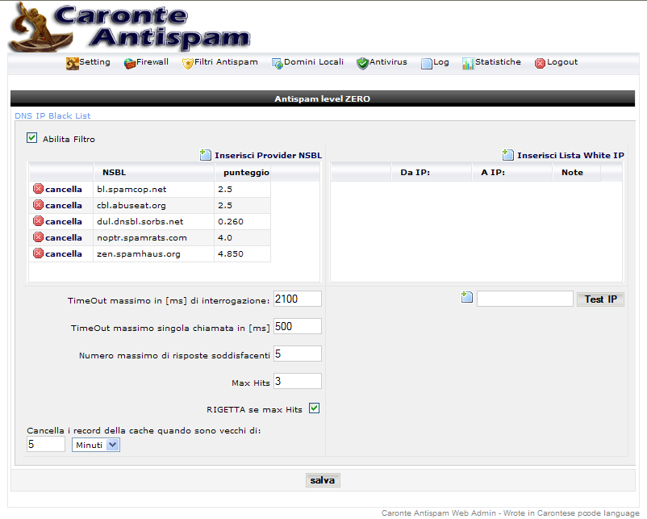The width and height of the screenshot is (647, 519).
Task: Toggle the Abilita Filtro checkbox
Action: 32,138
